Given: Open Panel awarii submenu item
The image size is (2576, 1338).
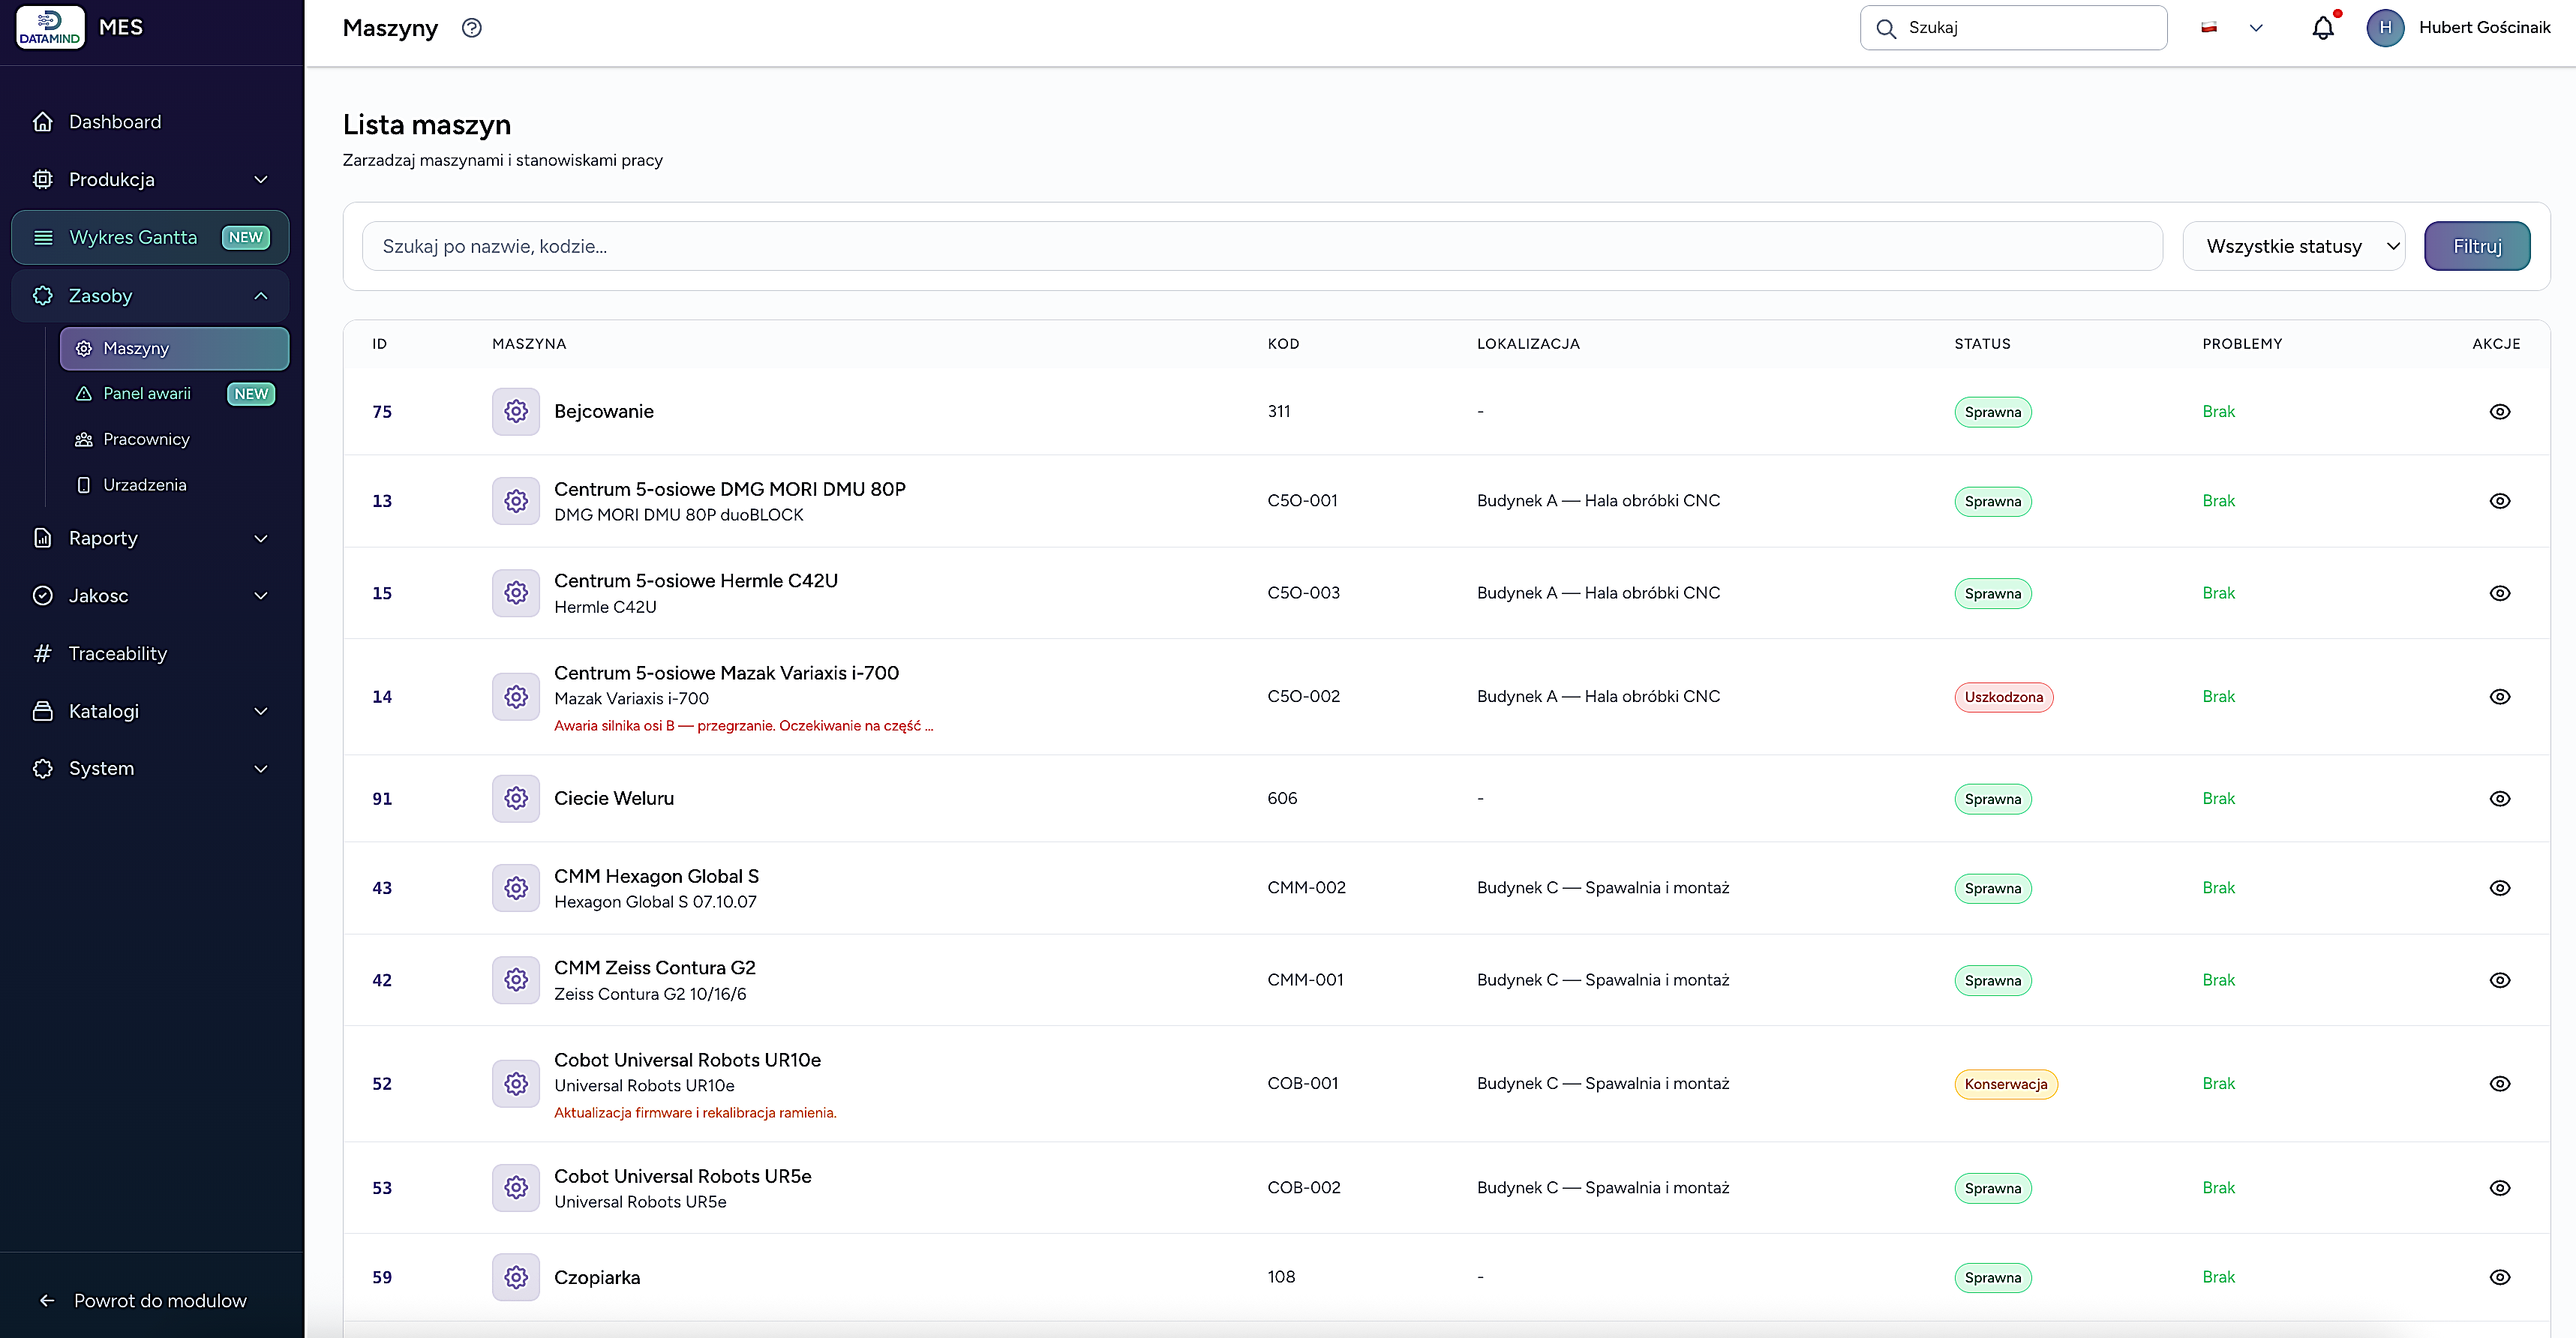Looking at the screenshot, I should (174, 394).
